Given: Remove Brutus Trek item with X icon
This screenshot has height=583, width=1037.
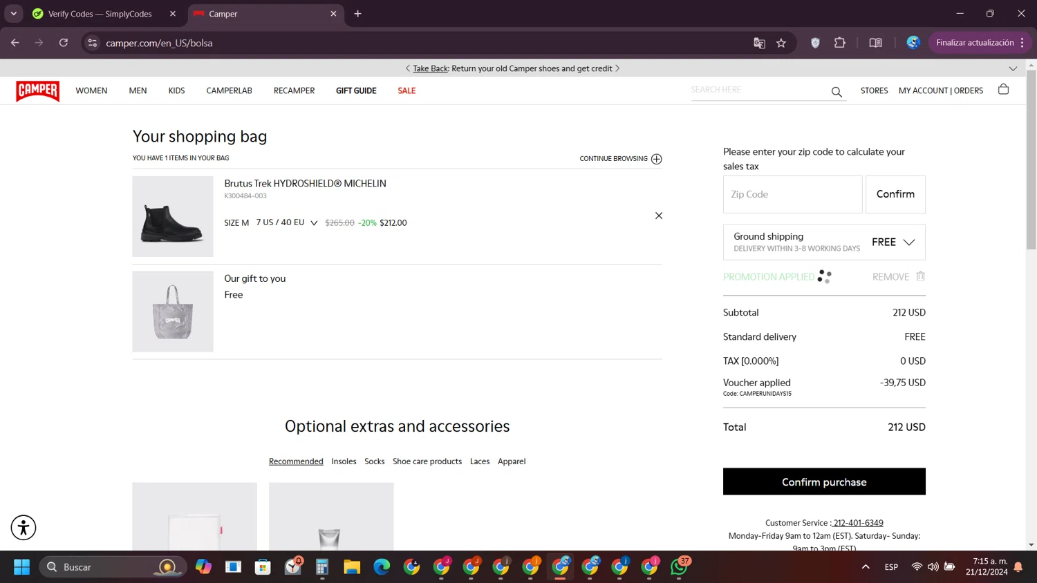Looking at the screenshot, I should [658, 216].
